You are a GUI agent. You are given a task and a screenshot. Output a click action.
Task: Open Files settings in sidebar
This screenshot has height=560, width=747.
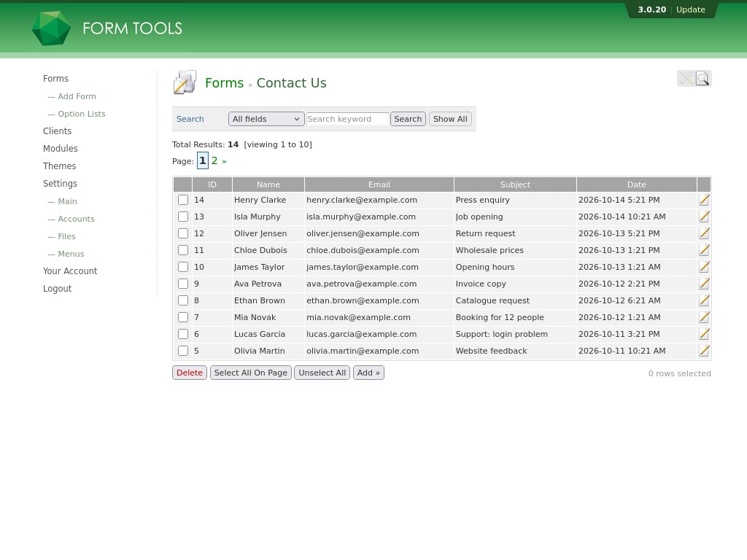66,236
